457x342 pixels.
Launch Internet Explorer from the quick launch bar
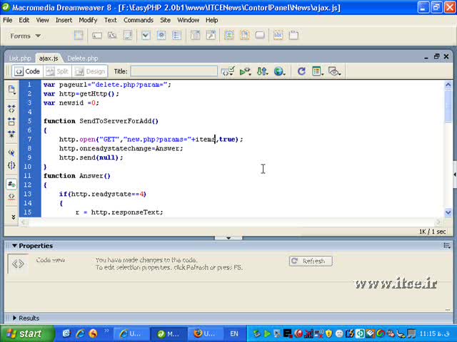80,333
